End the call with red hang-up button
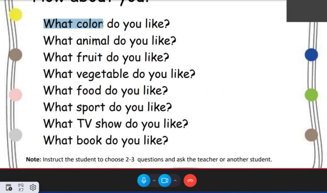Screen dimensions: 327x193 click(x=190, y=180)
